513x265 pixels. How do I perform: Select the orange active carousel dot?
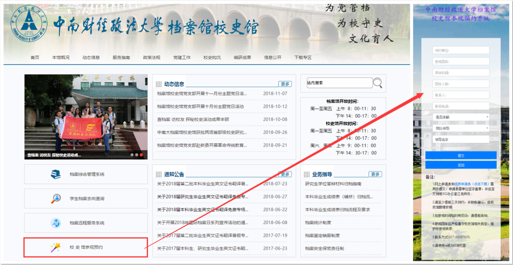(x=142, y=155)
